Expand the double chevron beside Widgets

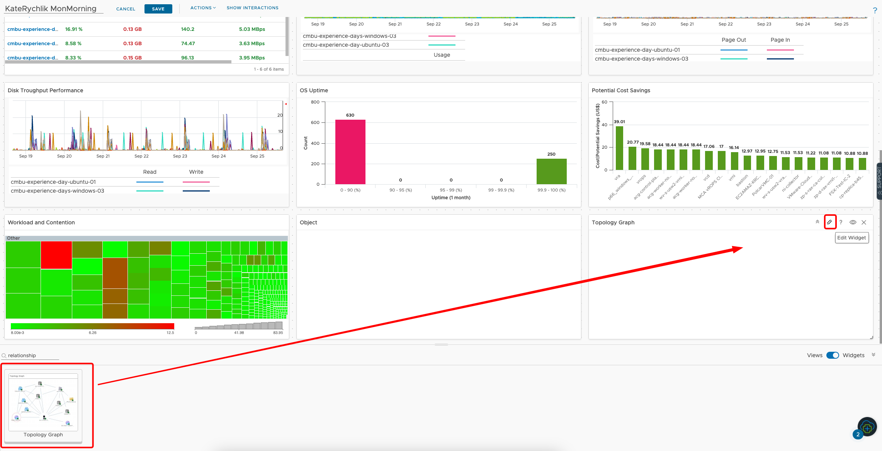(x=874, y=354)
